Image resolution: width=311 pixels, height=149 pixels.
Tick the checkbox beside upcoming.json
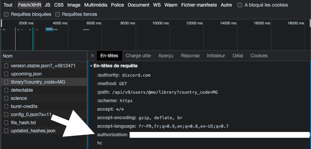pyautogui.click(x=6, y=74)
